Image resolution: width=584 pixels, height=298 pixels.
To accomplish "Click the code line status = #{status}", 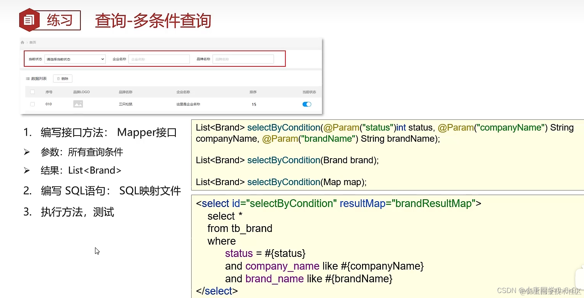I will (x=265, y=253).
